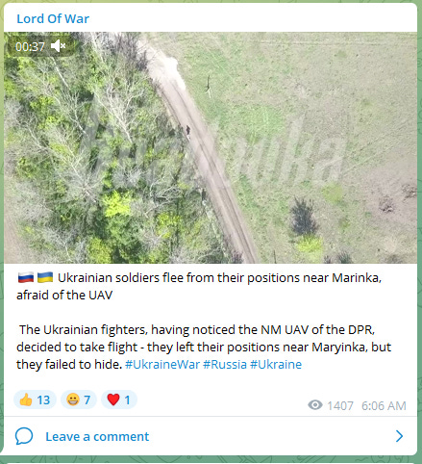Viewport: 422px width, 464px height.
Task: Click the Ukrainian flag emoji
Action: point(45,277)
